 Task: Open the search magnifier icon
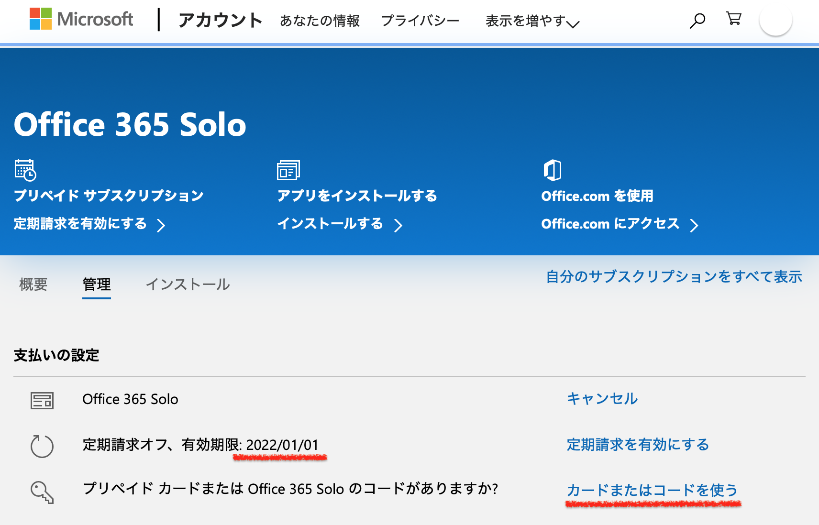[697, 21]
